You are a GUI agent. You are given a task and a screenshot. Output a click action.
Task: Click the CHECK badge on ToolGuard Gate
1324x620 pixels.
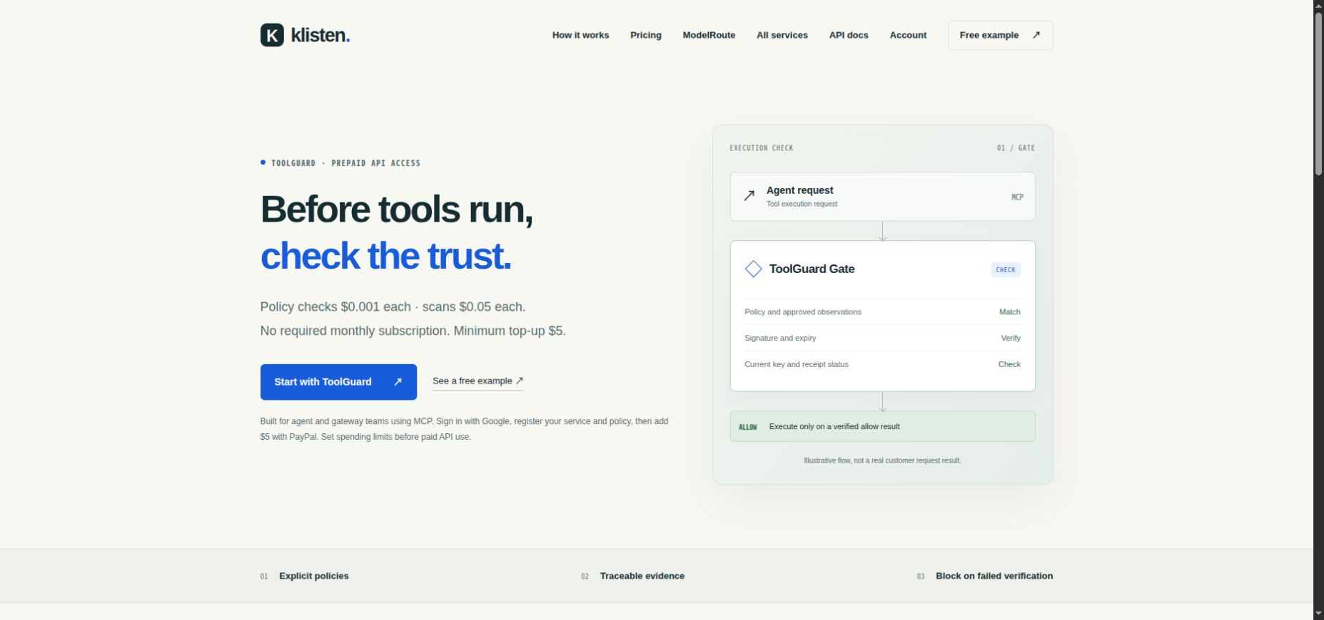coord(1006,269)
